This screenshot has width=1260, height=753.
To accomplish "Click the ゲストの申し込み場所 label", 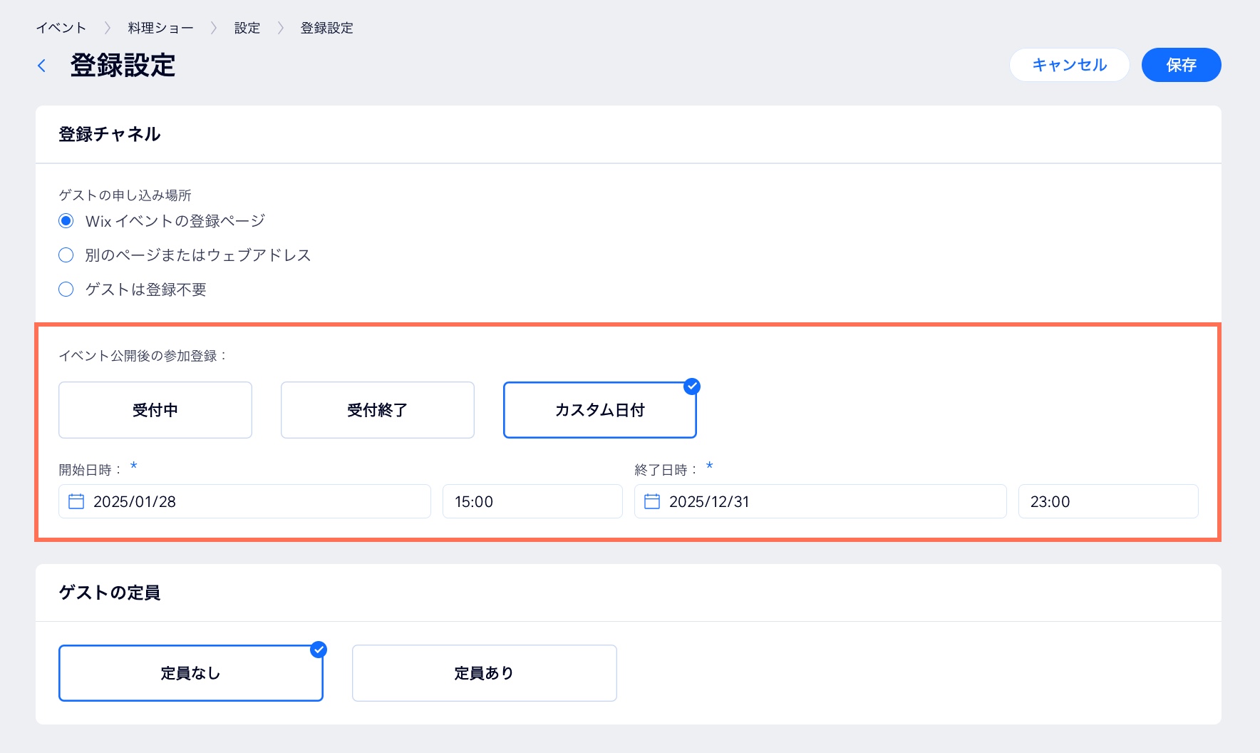I will [x=125, y=195].
